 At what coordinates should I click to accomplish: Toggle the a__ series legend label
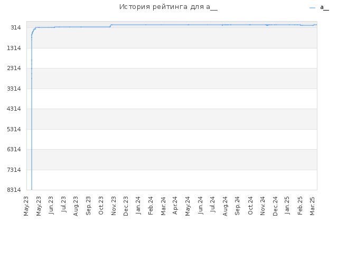pyautogui.click(x=324, y=7)
